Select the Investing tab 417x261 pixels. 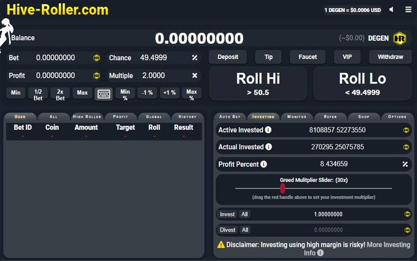(x=263, y=117)
